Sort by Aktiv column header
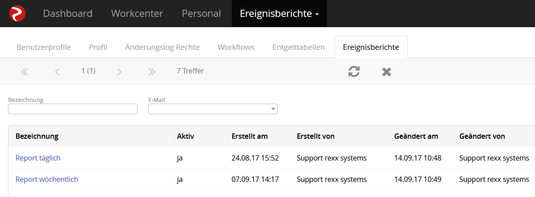This screenshot has height=197, width=535. click(185, 136)
